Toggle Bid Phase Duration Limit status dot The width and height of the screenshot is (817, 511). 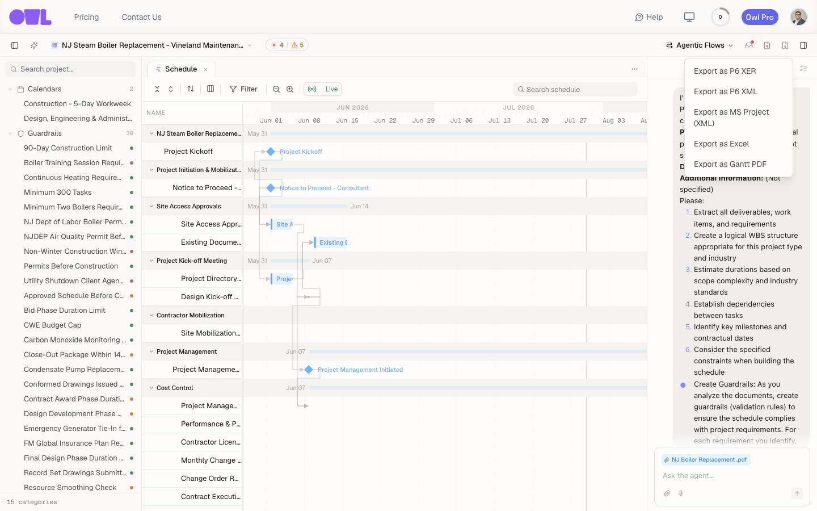[x=132, y=311]
